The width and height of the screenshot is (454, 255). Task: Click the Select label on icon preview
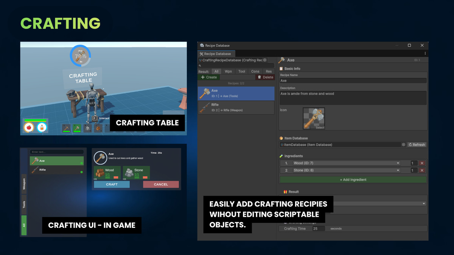click(x=320, y=128)
